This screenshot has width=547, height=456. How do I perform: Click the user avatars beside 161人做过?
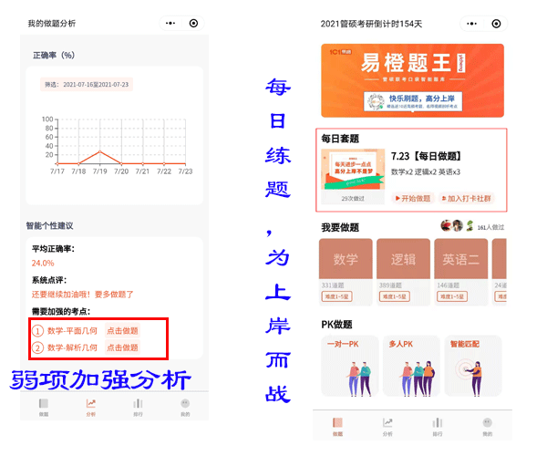458,226
